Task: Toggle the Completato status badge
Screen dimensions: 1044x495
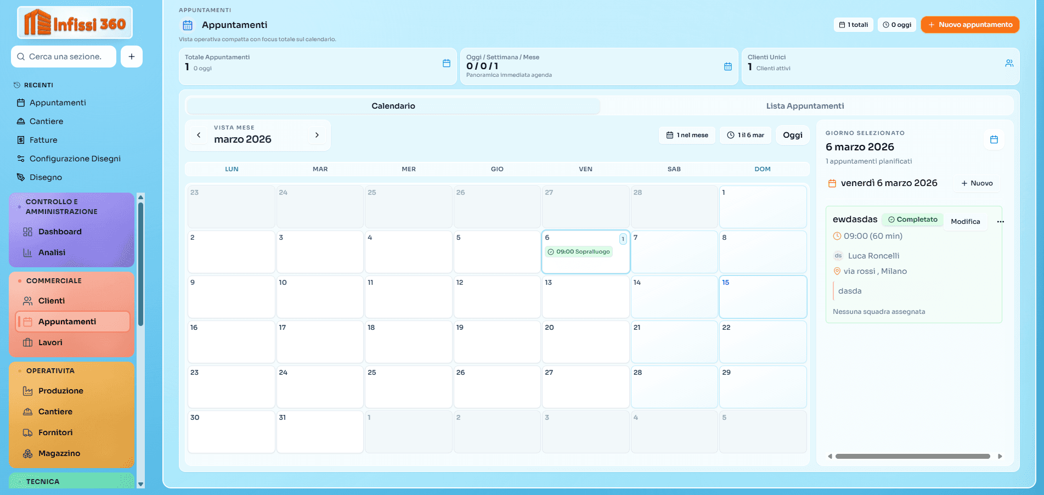Action: [912, 219]
